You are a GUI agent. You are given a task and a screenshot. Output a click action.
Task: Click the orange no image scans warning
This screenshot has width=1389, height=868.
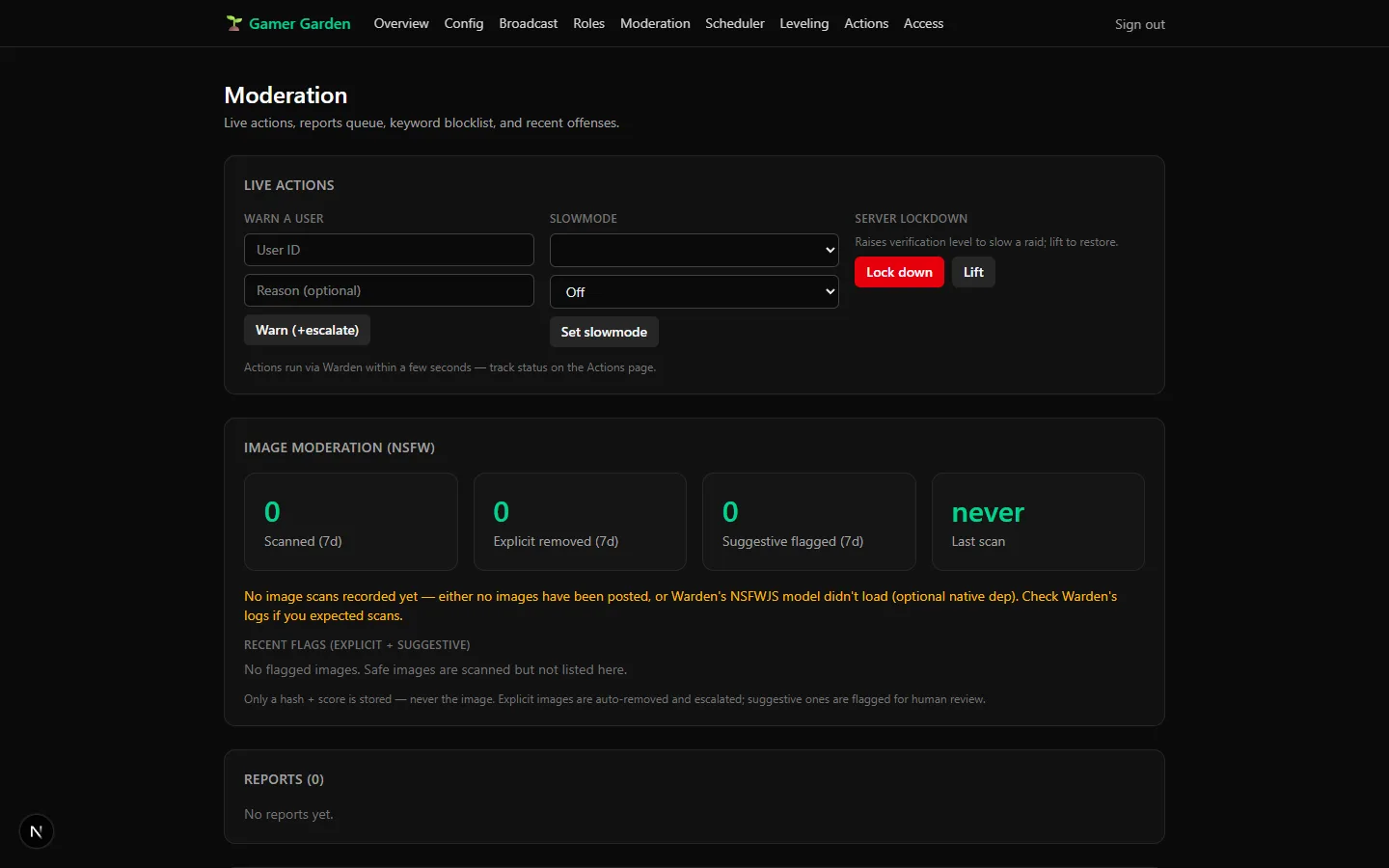[680, 606]
